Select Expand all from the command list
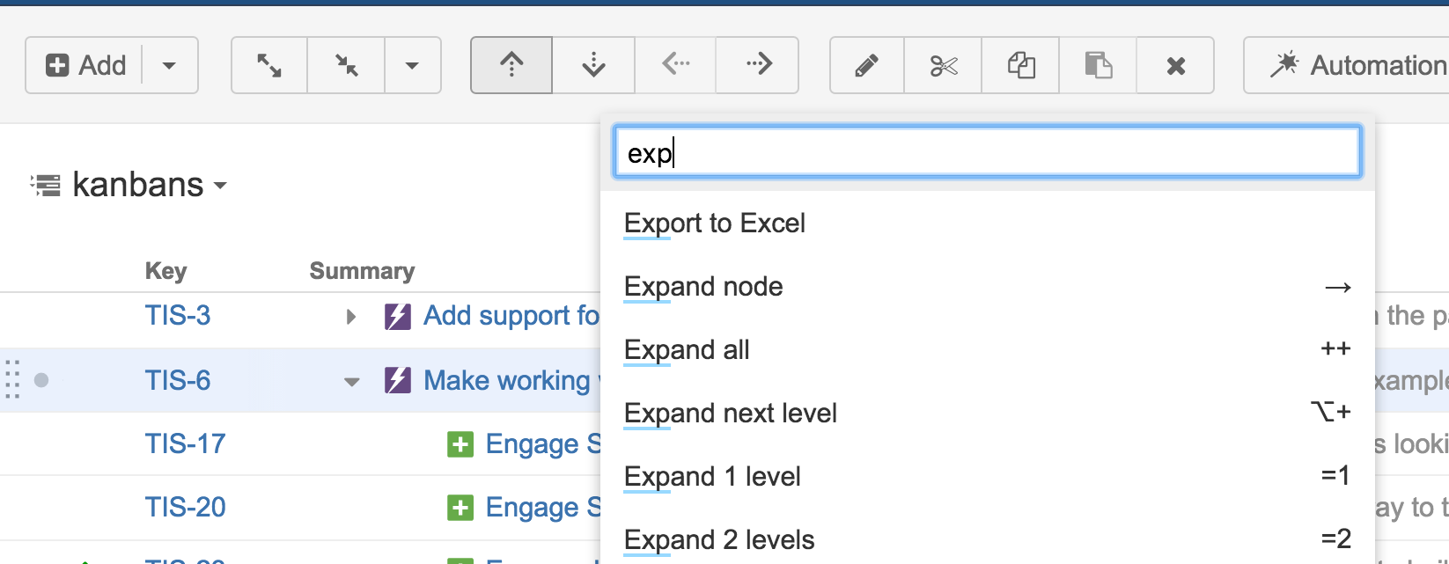The image size is (1449, 564). point(686,349)
